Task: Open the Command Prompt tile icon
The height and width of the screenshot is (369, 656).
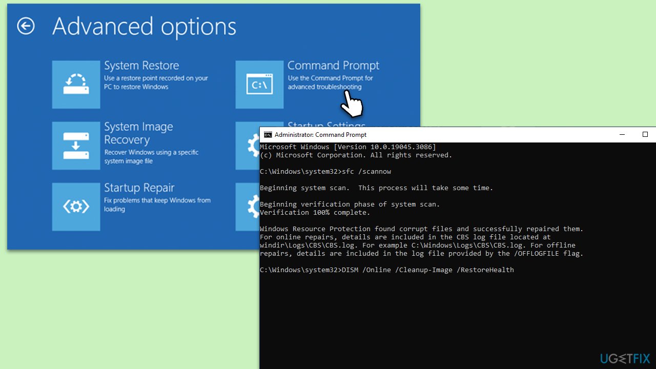Action: (259, 85)
